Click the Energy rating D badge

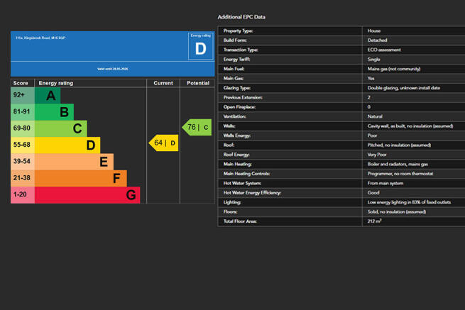(200, 45)
